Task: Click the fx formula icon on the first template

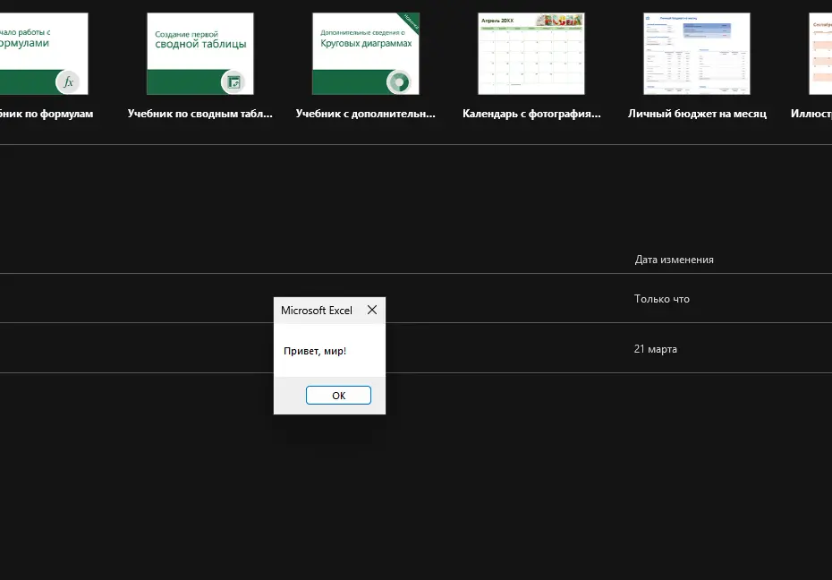Action: coord(68,81)
